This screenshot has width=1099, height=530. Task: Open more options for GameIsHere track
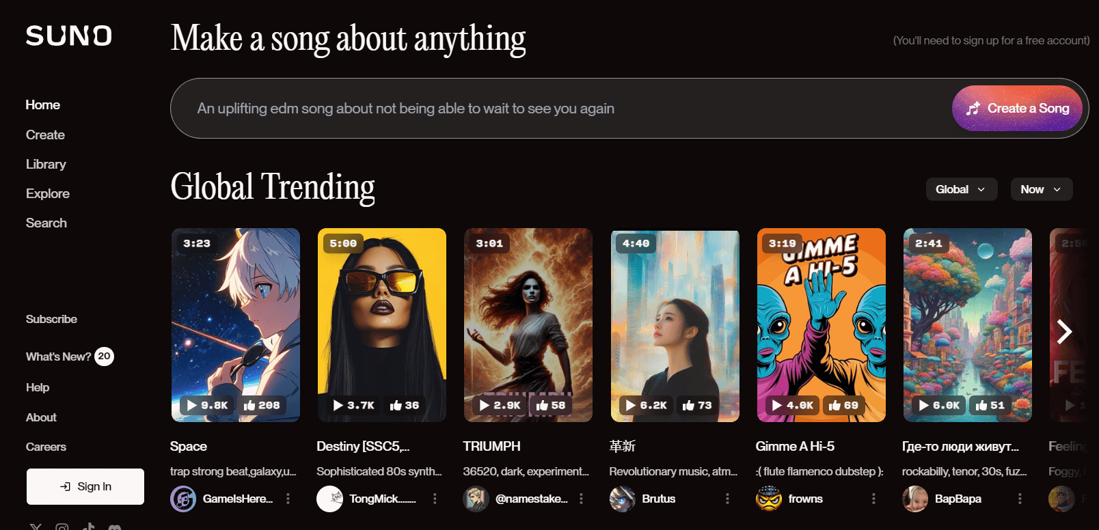point(288,499)
